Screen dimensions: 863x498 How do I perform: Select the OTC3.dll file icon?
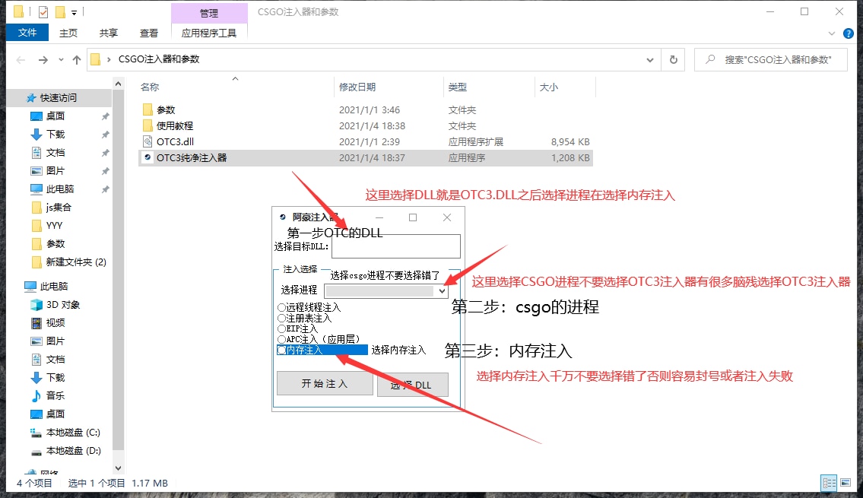[148, 141]
